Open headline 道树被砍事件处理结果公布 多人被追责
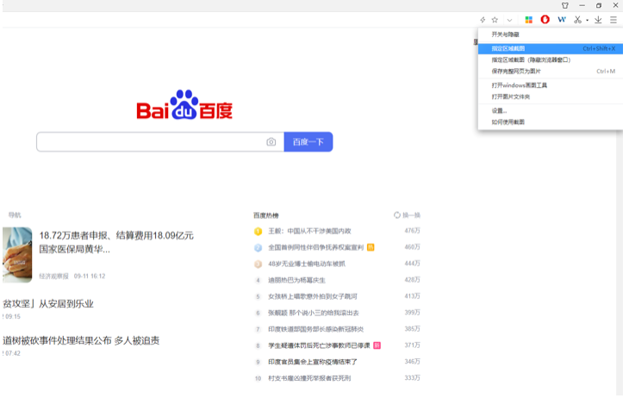 click(81, 340)
